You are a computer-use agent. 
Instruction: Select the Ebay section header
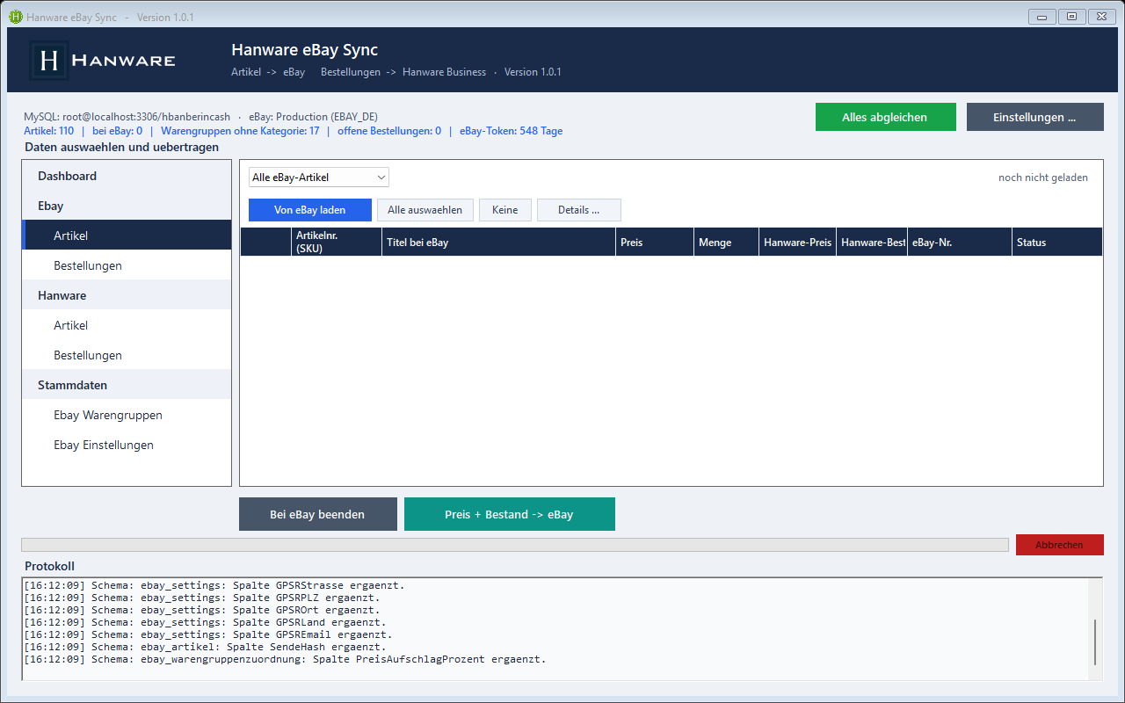coord(127,206)
